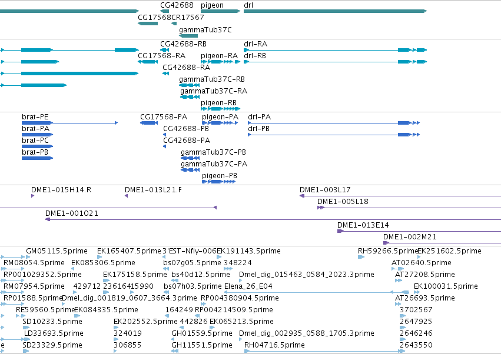
Task: Select transcript gammaTub37C-RB
Action: [x=212, y=79]
